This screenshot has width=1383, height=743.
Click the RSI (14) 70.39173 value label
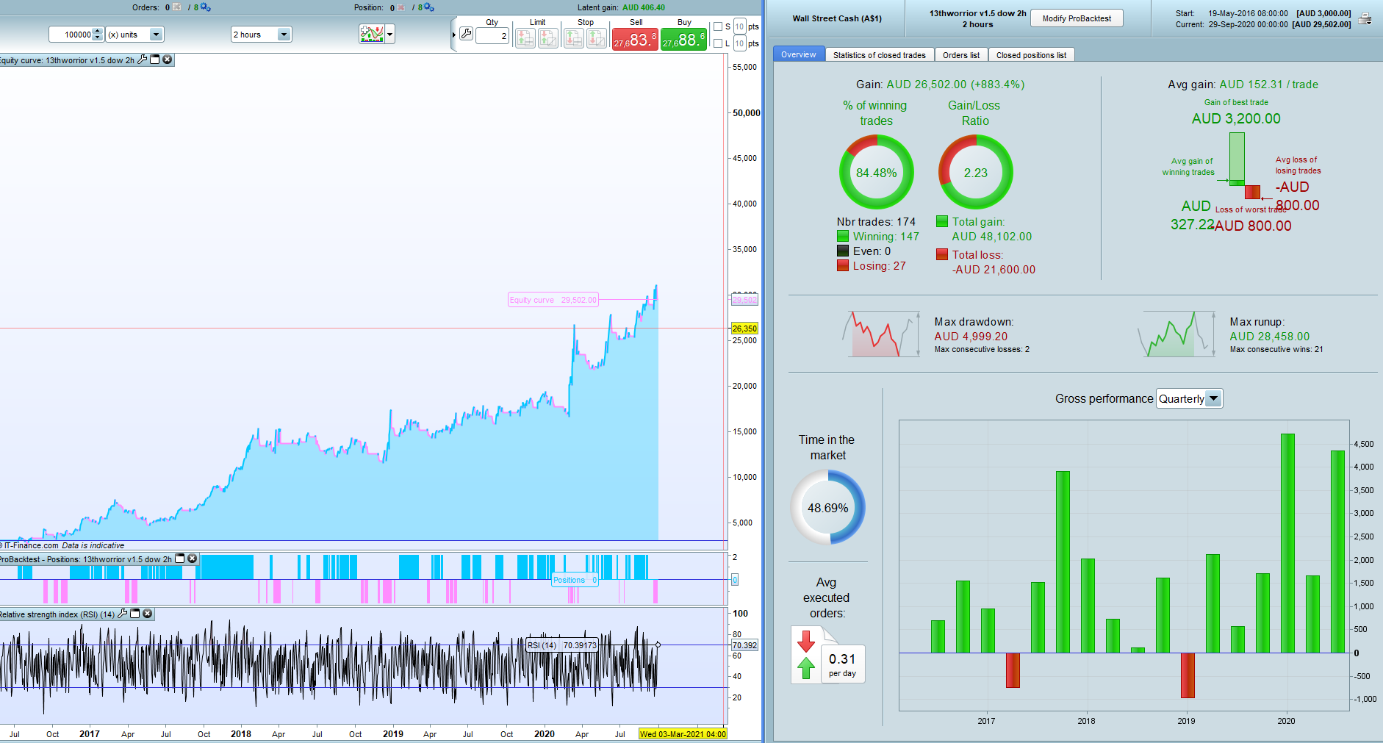point(562,645)
